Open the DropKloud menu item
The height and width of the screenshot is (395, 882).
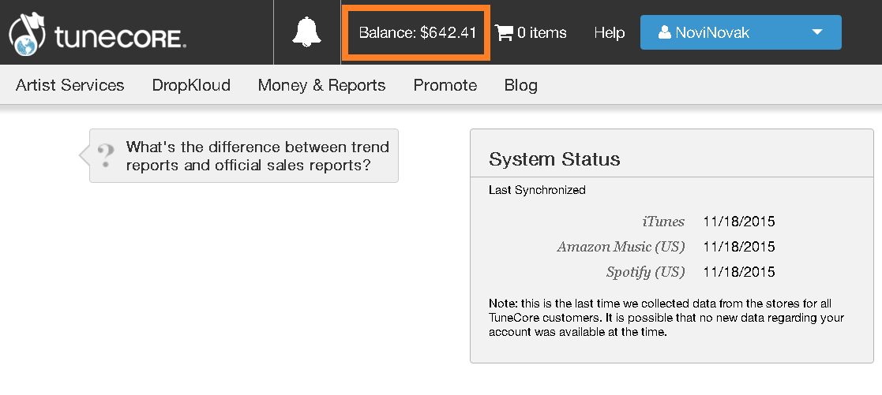(191, 85)
